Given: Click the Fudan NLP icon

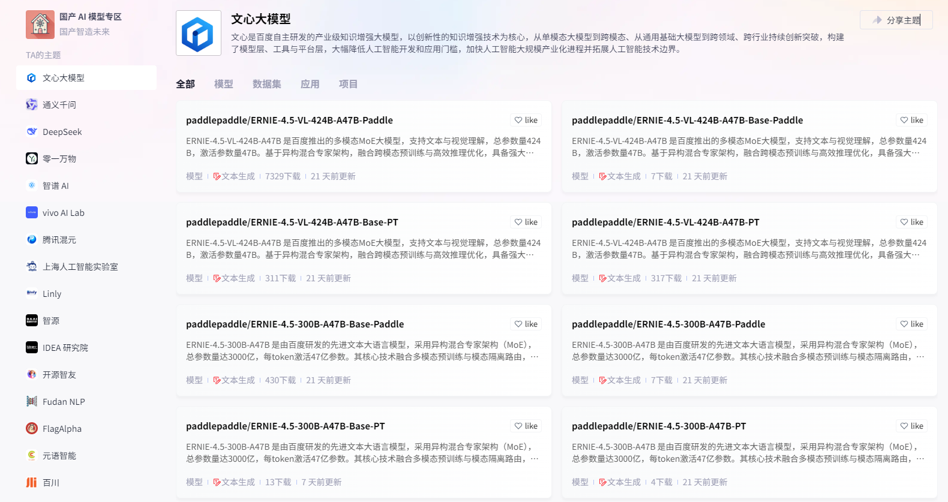Looking at the screenshot, I should click(32, 401).
